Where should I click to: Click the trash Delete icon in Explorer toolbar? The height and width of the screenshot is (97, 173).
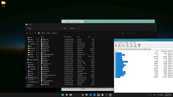[58, 28]
